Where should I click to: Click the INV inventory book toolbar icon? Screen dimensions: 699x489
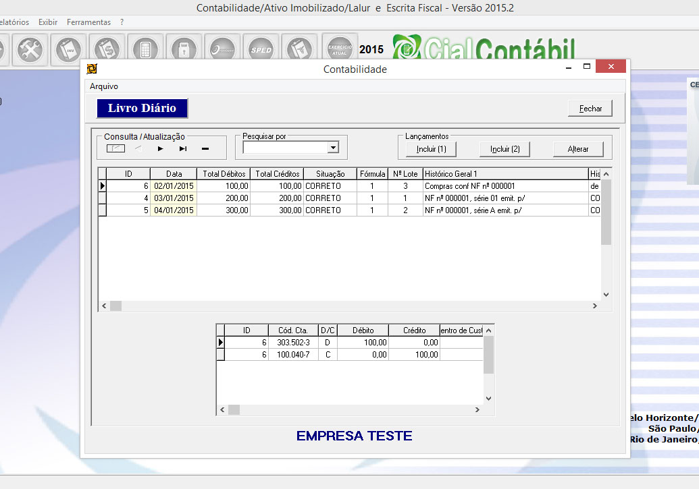(69, 49)
